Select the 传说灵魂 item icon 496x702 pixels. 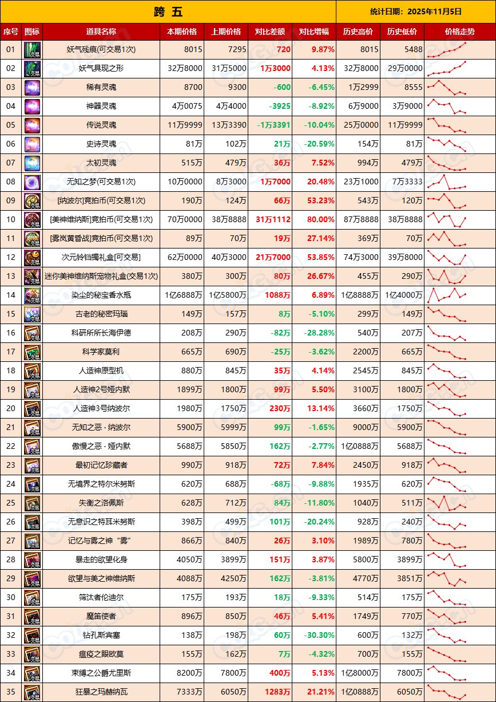33,127
